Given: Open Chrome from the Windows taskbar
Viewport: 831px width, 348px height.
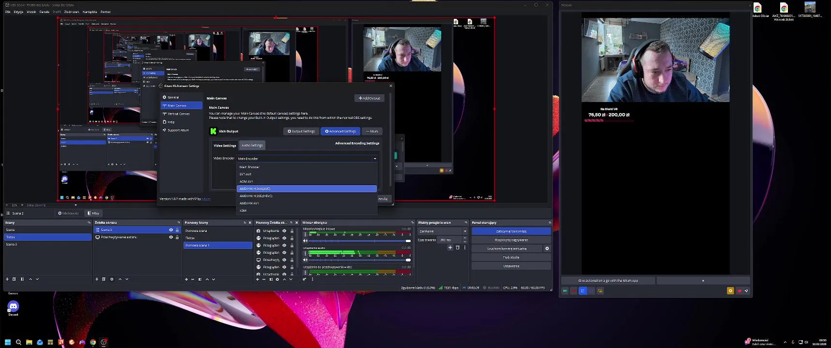Looking at the screenshot, I should [93, 342].
